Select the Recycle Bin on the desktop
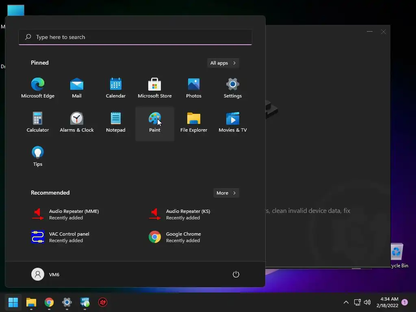 click(398, 256)
